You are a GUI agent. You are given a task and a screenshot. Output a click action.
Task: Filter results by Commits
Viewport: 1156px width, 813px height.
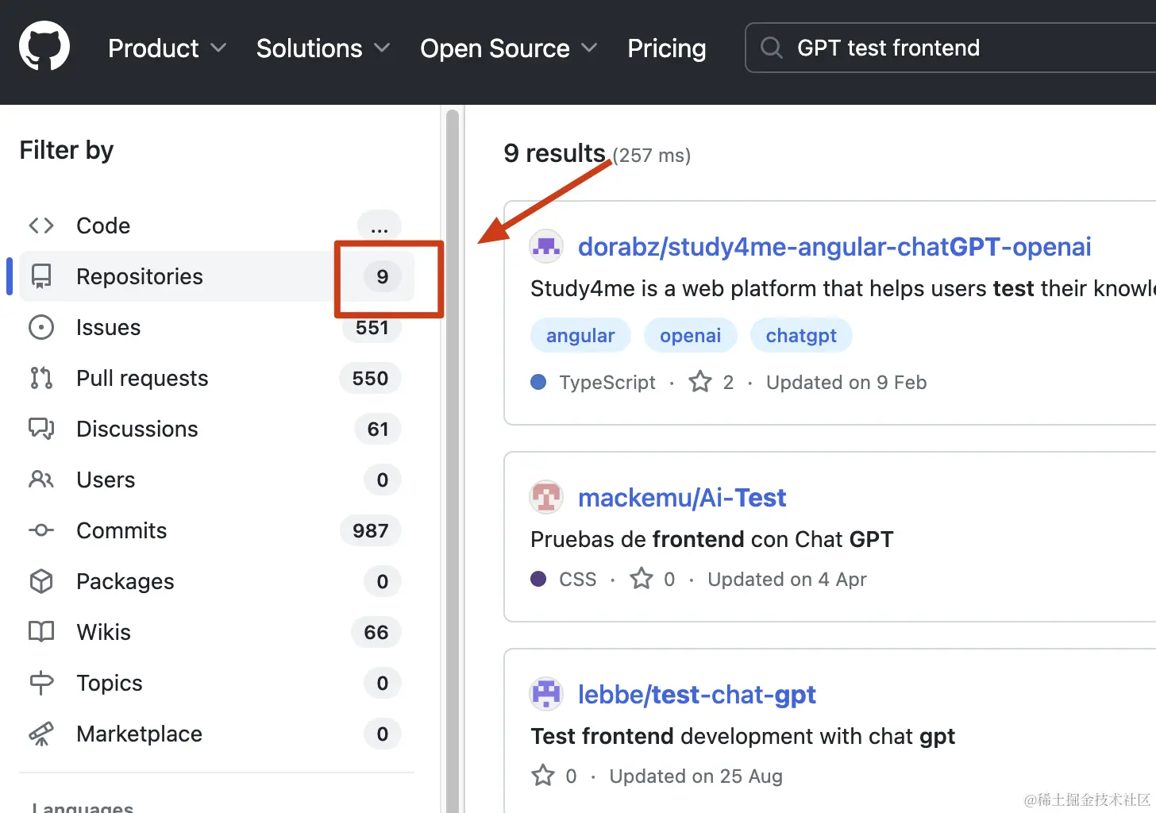point(217,530)
